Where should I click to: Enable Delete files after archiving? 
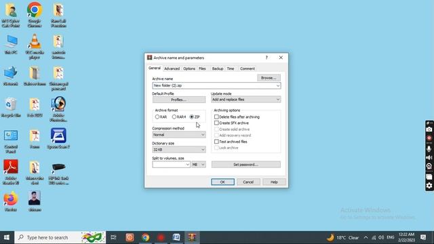tap(216, 117)
